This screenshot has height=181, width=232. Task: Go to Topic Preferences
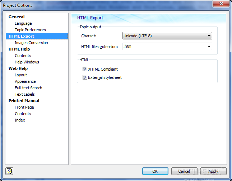point(30,30)
